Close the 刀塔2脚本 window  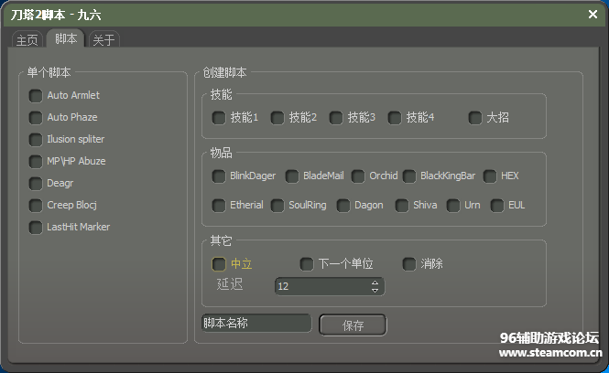point(593,14)
